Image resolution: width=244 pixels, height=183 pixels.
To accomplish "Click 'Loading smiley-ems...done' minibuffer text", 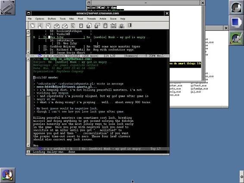I will click(54, 152).
